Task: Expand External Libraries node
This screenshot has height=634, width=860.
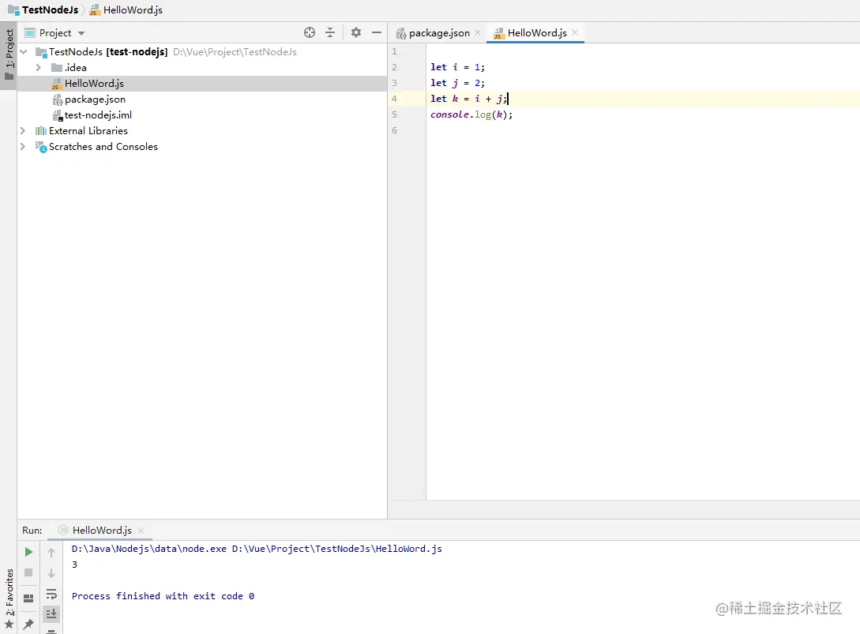Action: 22,130
